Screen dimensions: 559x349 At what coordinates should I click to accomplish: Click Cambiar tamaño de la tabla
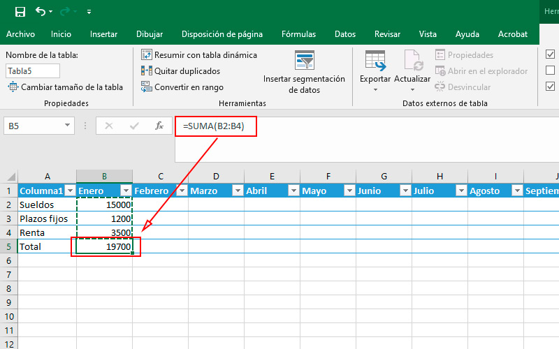point(65,87)
